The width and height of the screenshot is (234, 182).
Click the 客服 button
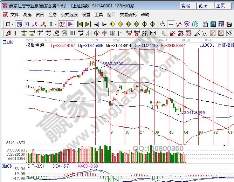pos(185,6)
